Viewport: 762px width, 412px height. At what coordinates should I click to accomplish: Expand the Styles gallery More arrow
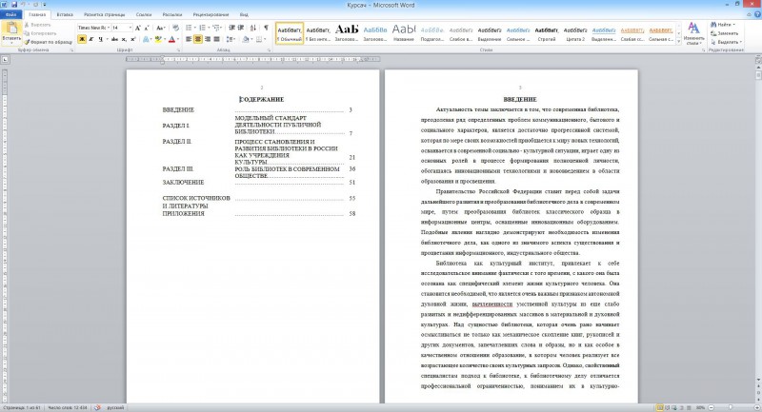(679, 42)
